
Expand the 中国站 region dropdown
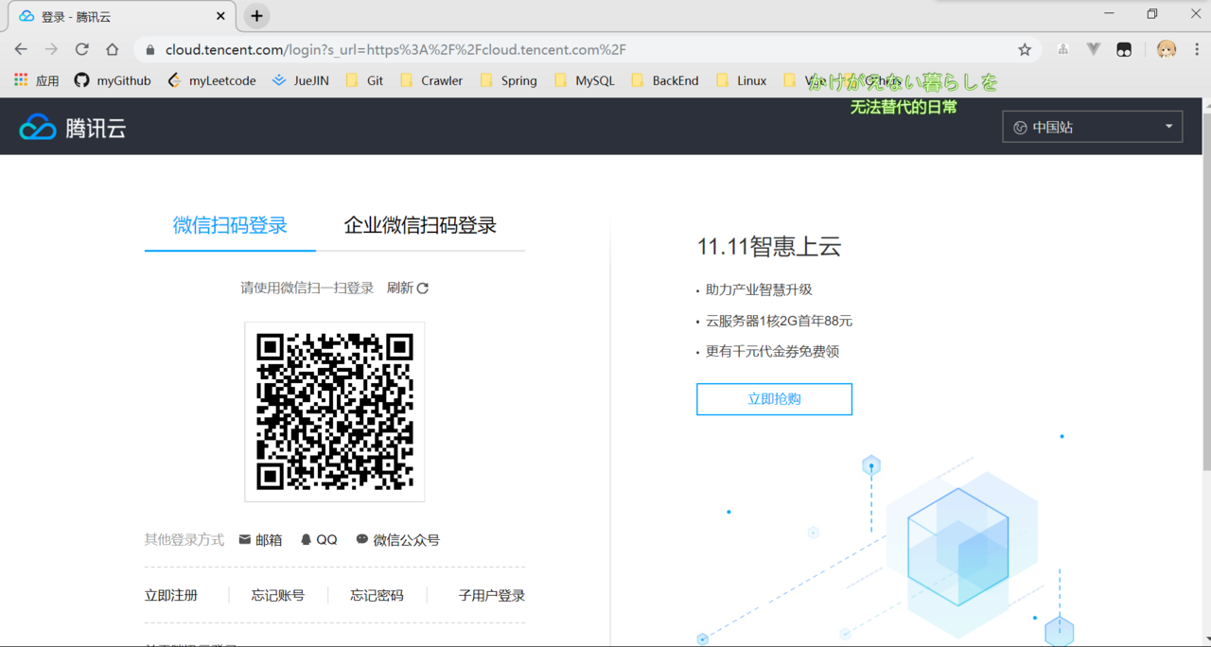[1092, 127]
